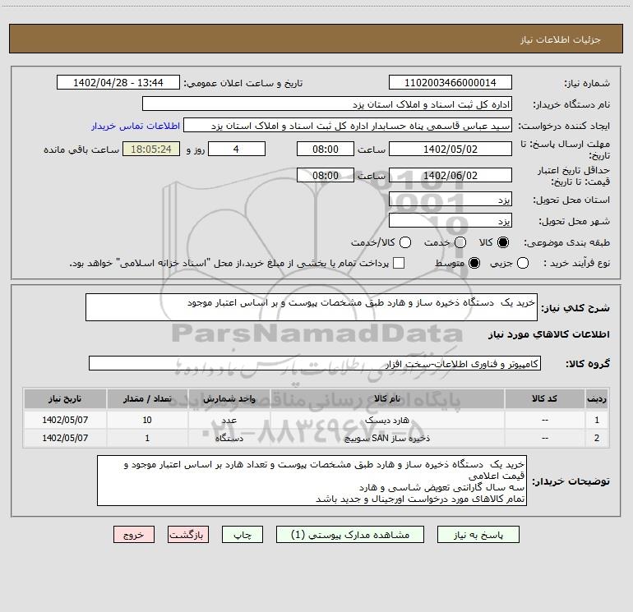This screenshot has width=633, height=612.
Task: Select the خدمت radio button
Action: [x=460, y=242]
